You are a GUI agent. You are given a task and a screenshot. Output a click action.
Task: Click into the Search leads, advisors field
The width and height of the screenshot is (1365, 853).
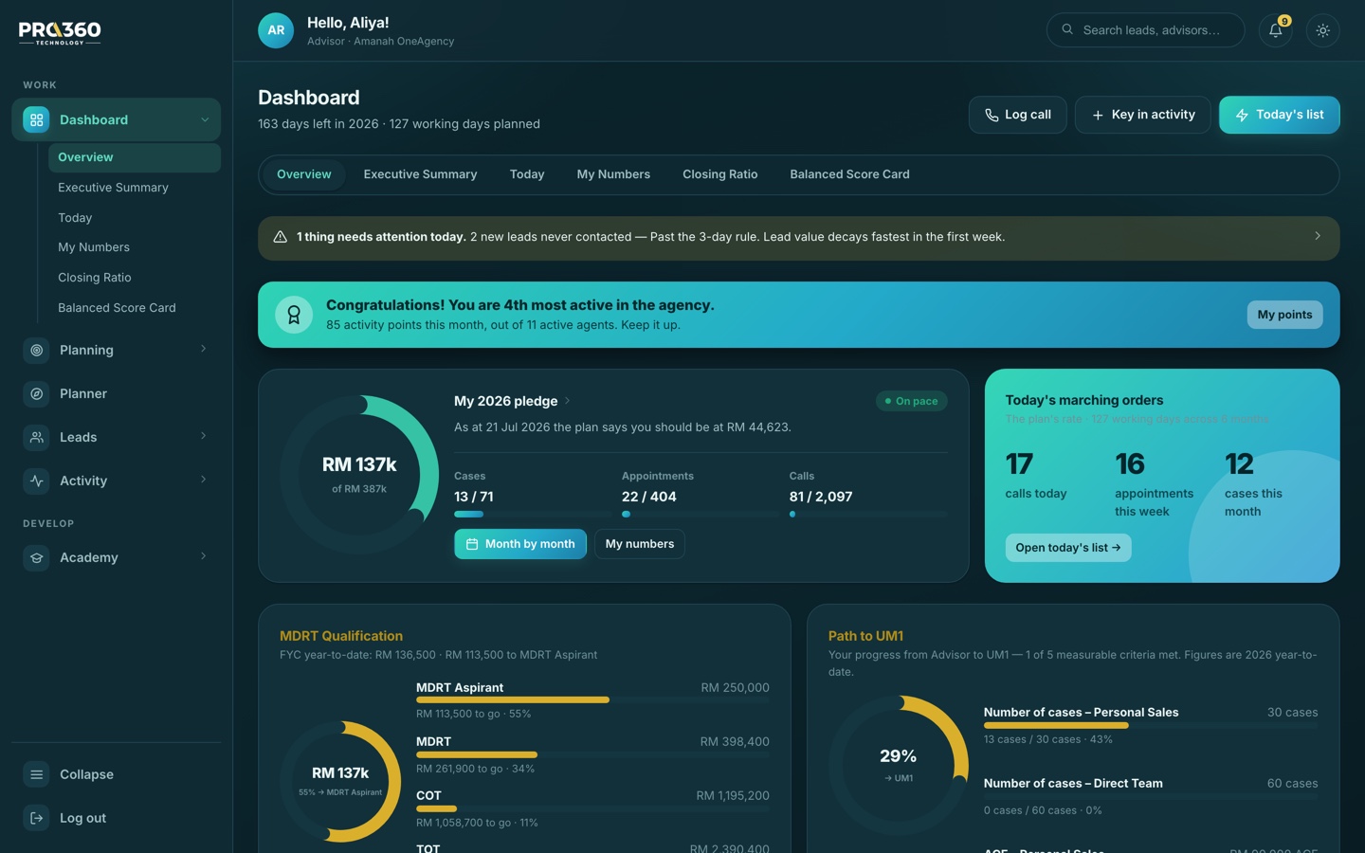(1146, 30)
